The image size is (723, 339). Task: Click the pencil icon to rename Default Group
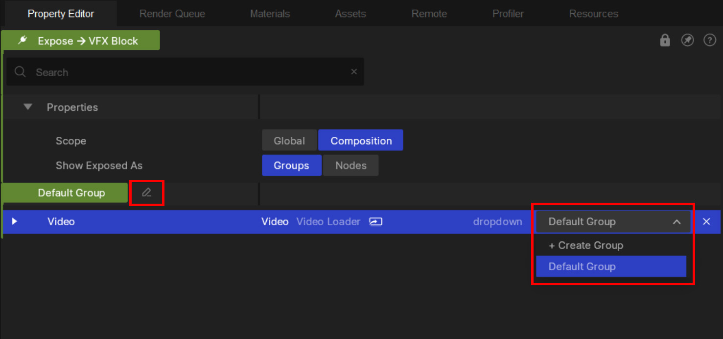pos(146,193)
